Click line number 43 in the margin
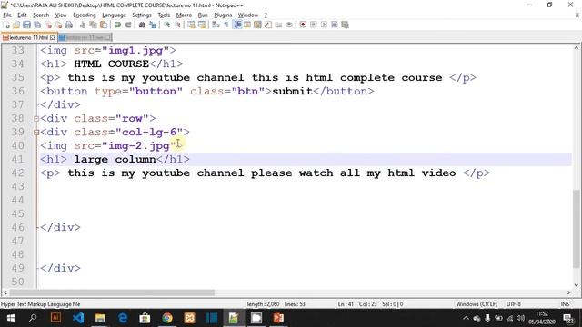Image resolution: width=582 pixels, height=327 pixels. 18,186
